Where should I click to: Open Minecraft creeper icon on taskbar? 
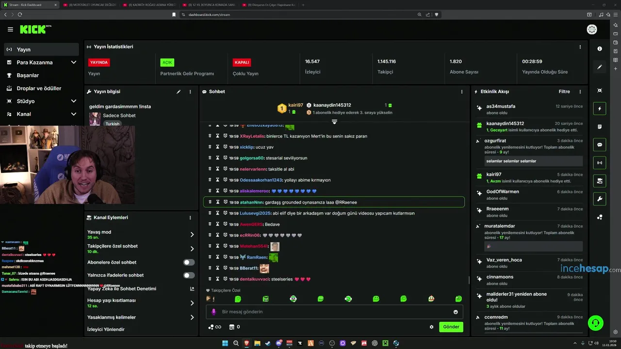coord(385,343)
